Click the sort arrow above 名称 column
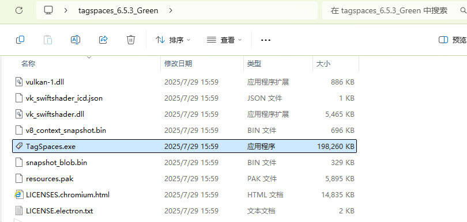Viewport: 467px width, 222px height. pyautogui.click(x=89, y=58)
